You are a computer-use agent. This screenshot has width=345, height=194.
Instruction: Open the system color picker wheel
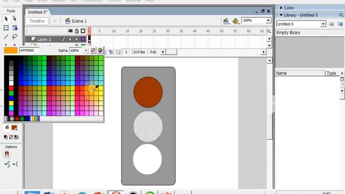(x=100, y=50)
